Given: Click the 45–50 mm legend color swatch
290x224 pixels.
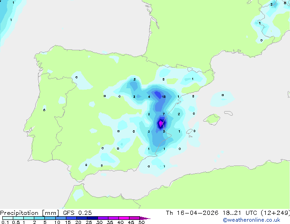Looking at the screenshot, I should pos(134,218).
